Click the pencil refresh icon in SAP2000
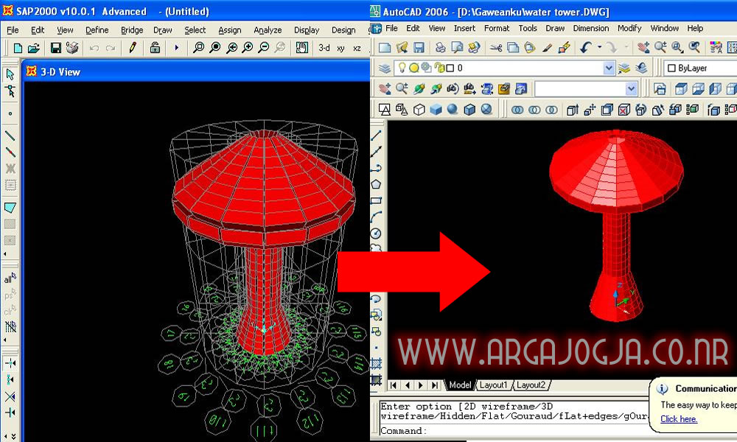The image size is (737, 442). [x=133, y=47]
